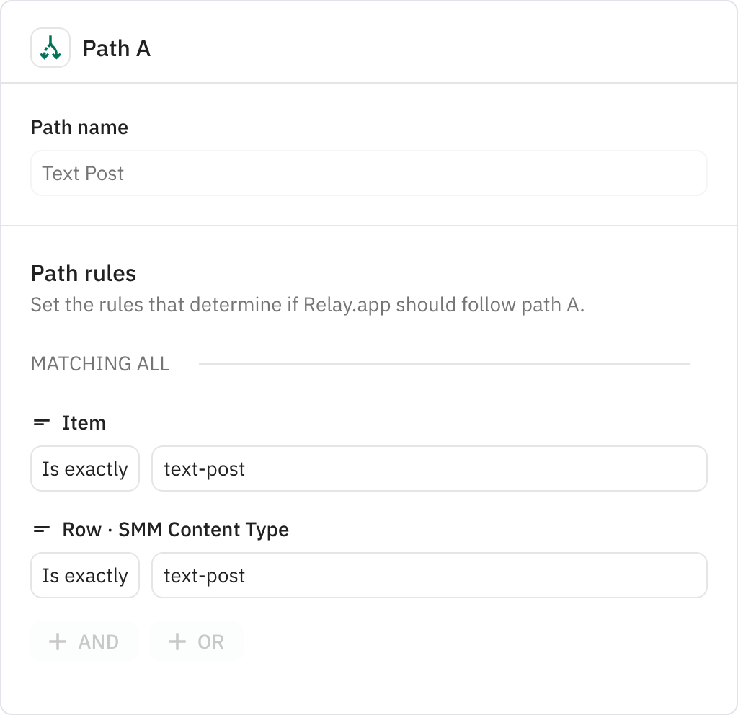Focus the Text Post path name field

tap(369, 173)
